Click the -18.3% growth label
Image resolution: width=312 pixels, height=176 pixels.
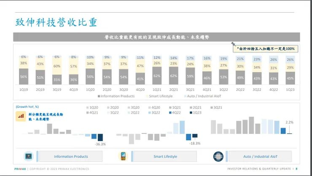pyautogui.click(x=195, y=144)
